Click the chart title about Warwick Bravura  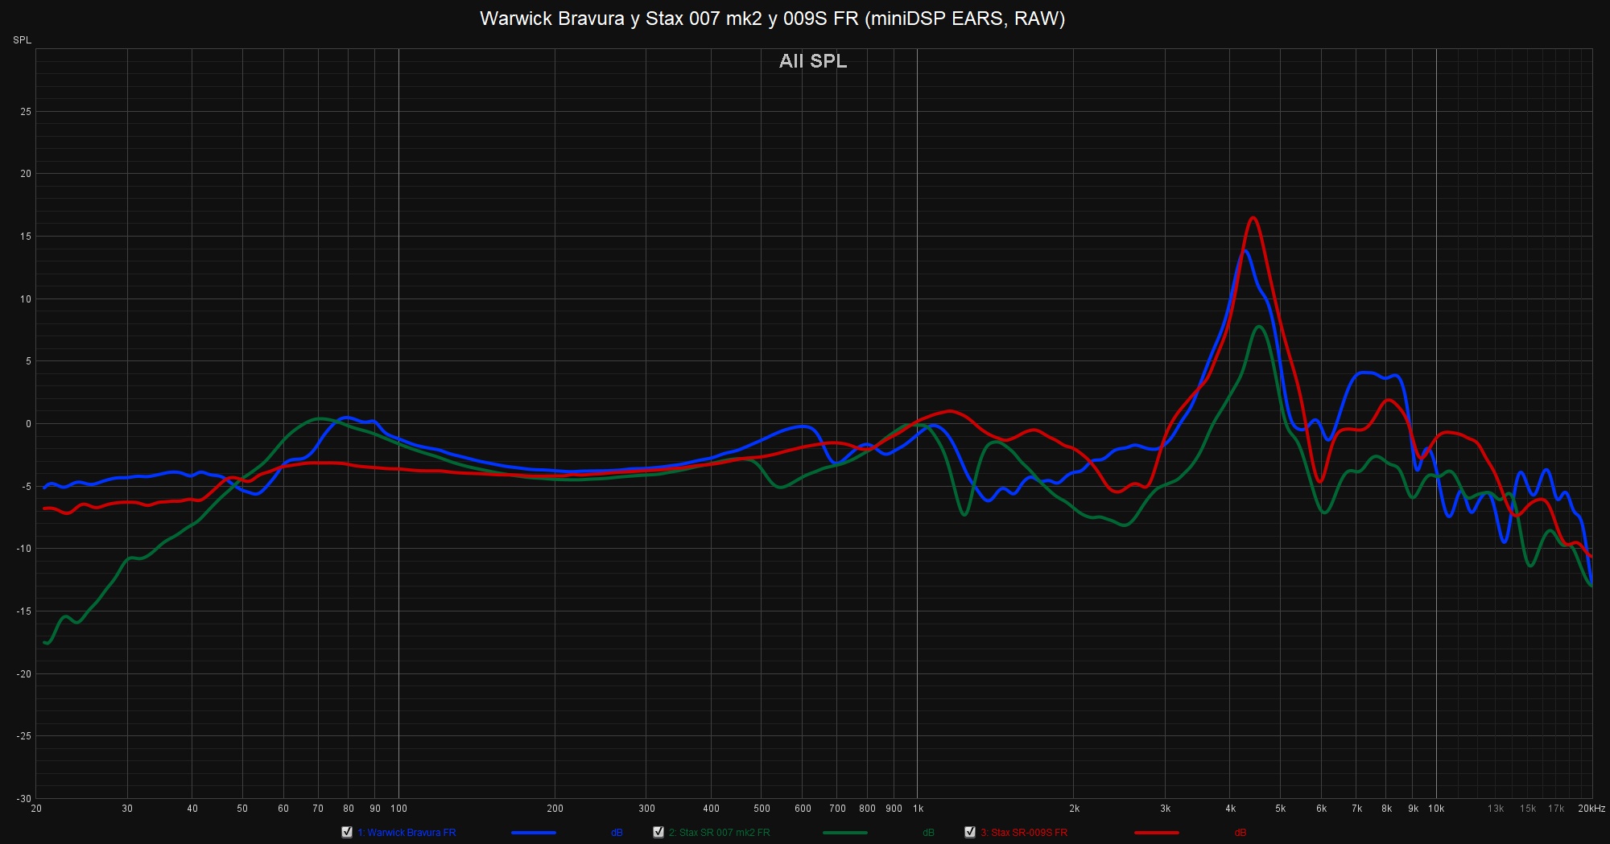click(772, 19)
